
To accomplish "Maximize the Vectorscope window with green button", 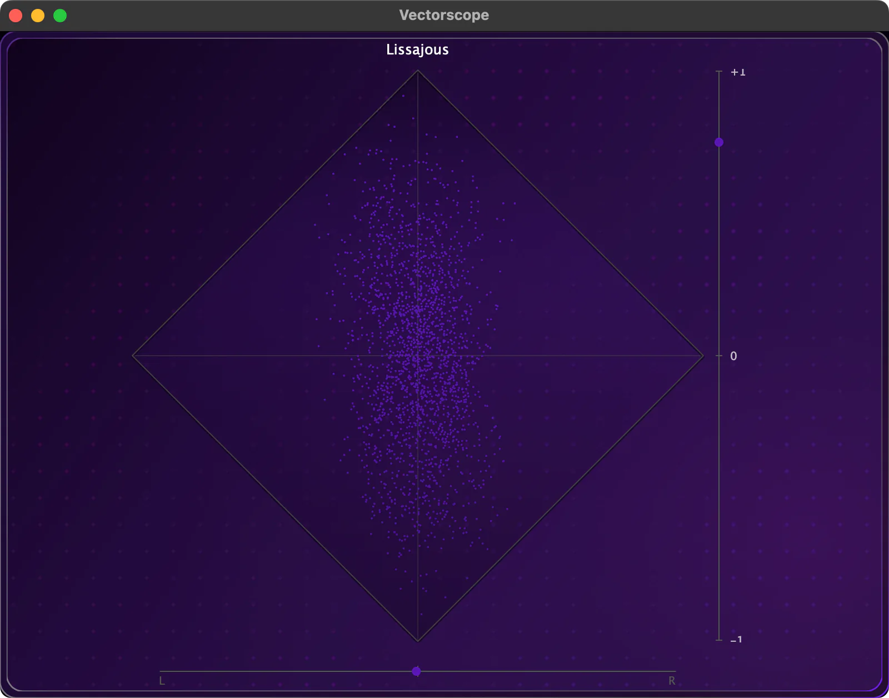I will pyautogui.click(x=60, y=16).
